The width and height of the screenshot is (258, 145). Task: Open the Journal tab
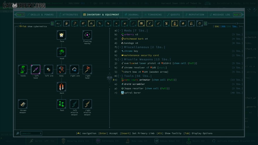click(x=132, y=15)
